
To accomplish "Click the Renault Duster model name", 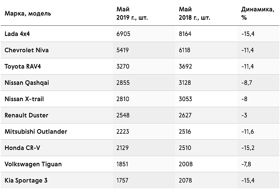I will [27, 115].
